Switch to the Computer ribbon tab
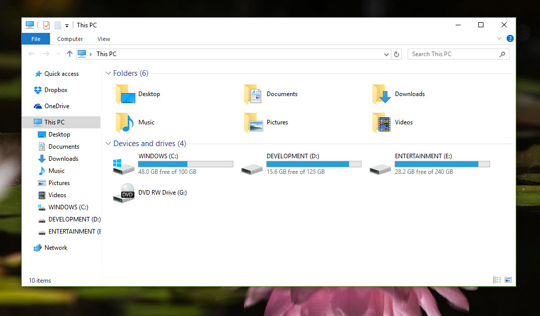Viewport: 540px width, 316px height. [70, 38]
